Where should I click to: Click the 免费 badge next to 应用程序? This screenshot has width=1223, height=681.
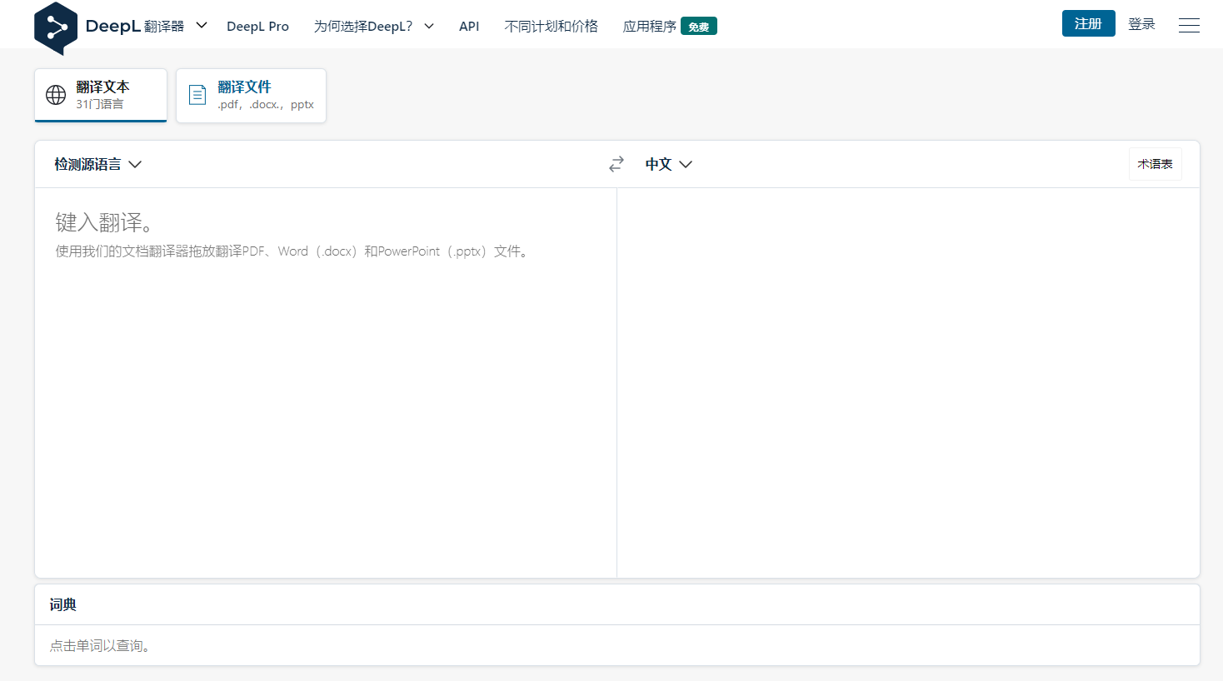[x=699, y=27]
